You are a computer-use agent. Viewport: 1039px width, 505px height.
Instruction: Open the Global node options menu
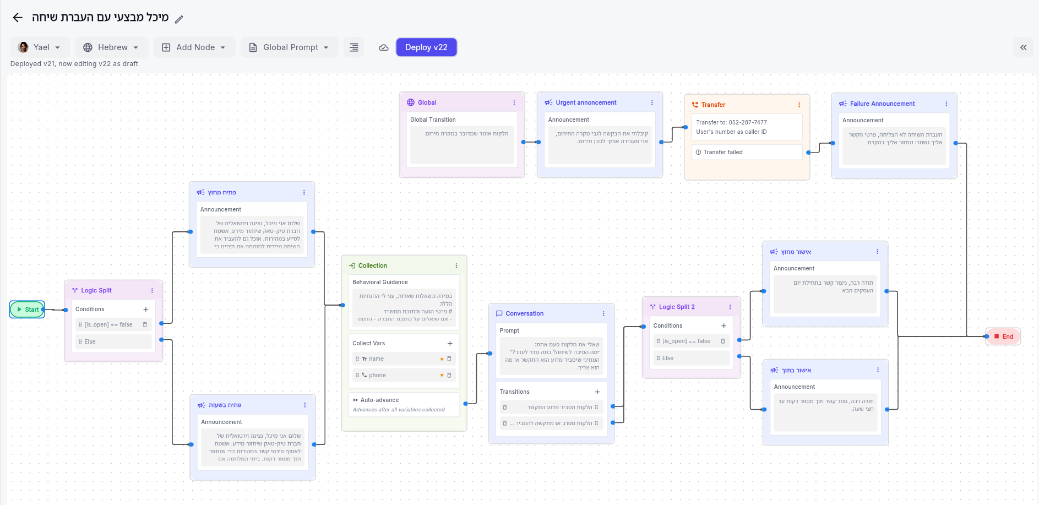click(514, 102)
